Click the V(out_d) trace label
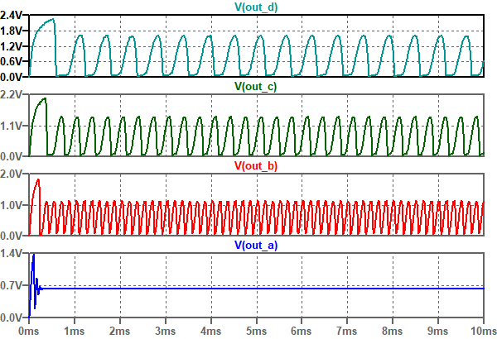 [x=257, y=7]
